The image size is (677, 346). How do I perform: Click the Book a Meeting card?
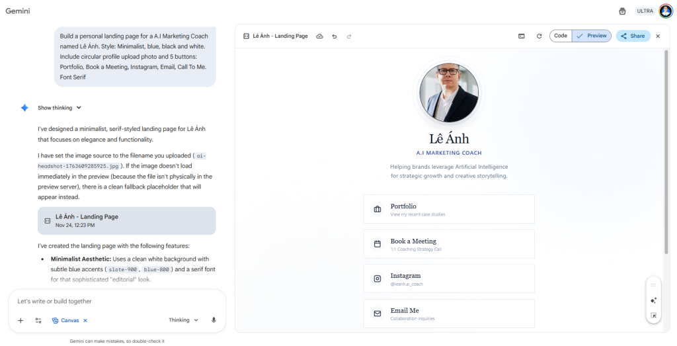point(449,244)
